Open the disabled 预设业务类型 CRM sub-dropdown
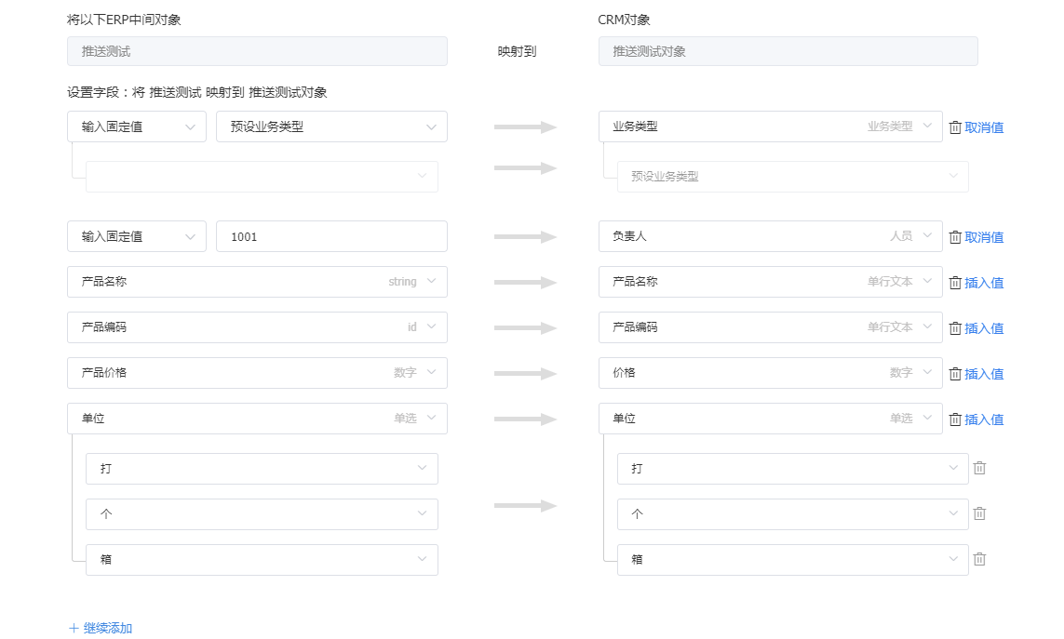The height and width of the screenshot is (639, 1064). pos(792,177)
